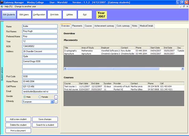
Task: Click the Save changes button
Action: 45,119
